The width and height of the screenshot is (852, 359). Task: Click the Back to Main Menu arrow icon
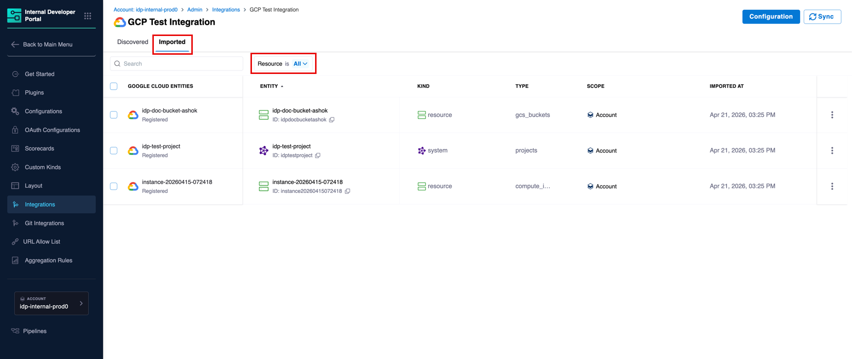click(x=15, y=44)
